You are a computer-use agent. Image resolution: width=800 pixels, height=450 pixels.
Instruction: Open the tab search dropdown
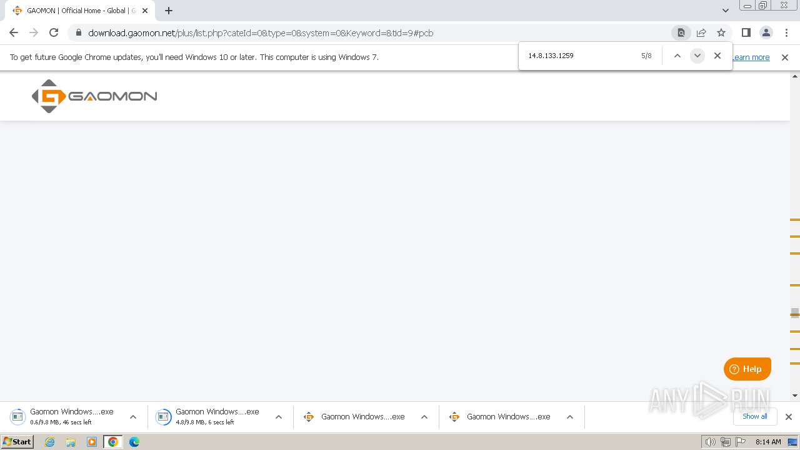(725, 11)
